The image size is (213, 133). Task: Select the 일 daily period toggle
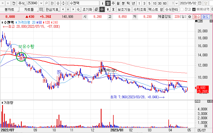click(x=108, y=3)
